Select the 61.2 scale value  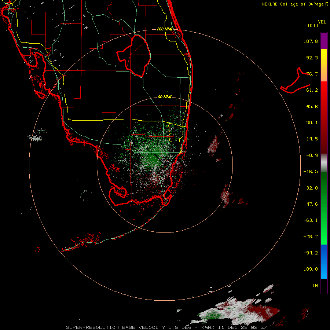pos(312,90)
